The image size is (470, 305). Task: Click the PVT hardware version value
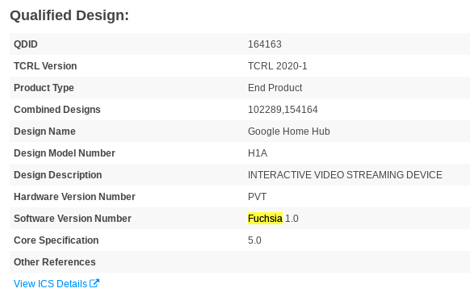tap(257, 197)
